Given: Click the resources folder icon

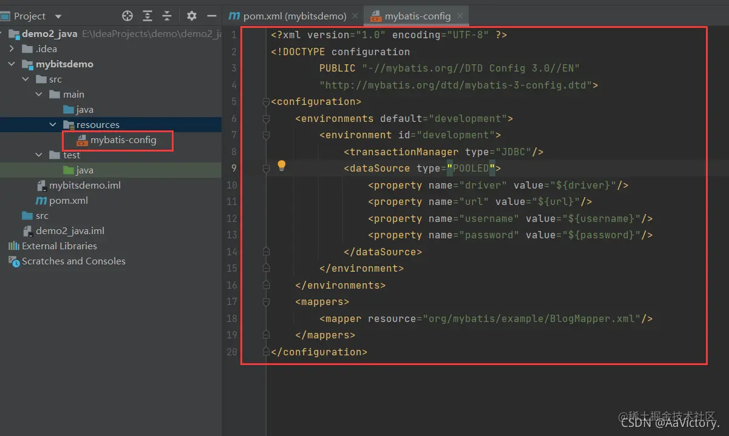Looking at the screenshot, I should click(x=69, y=125).
